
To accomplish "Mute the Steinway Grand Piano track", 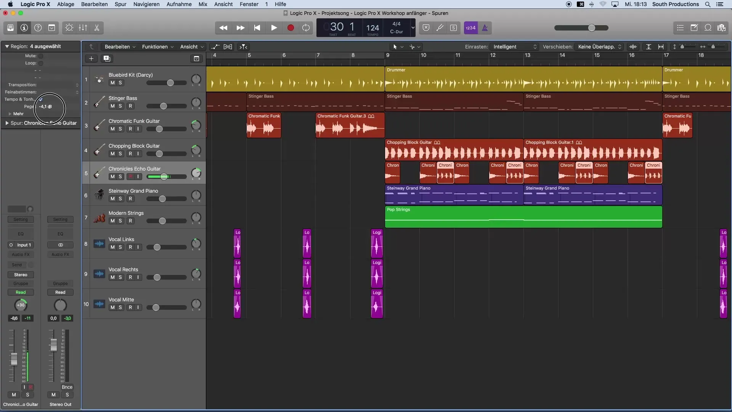I will point(112,199).
